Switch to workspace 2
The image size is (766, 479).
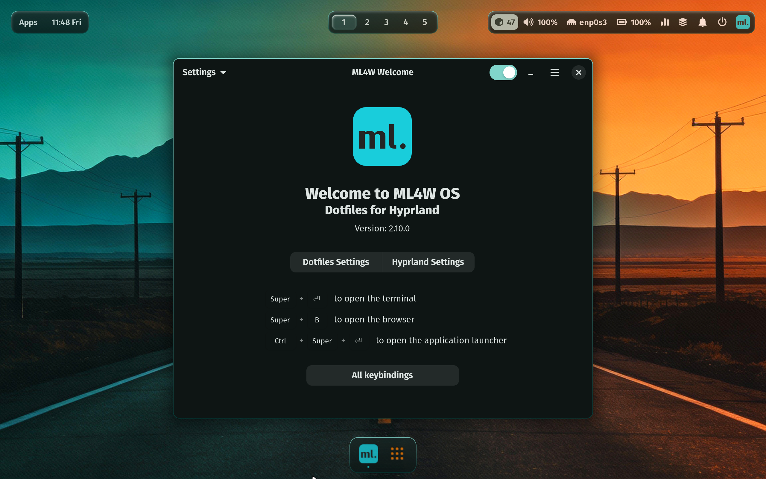[367, 22]
